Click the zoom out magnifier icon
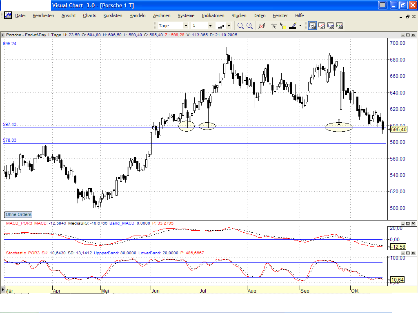Image resolution: width=418 pixels, height=313 pixels. click(x=240, y=26)
